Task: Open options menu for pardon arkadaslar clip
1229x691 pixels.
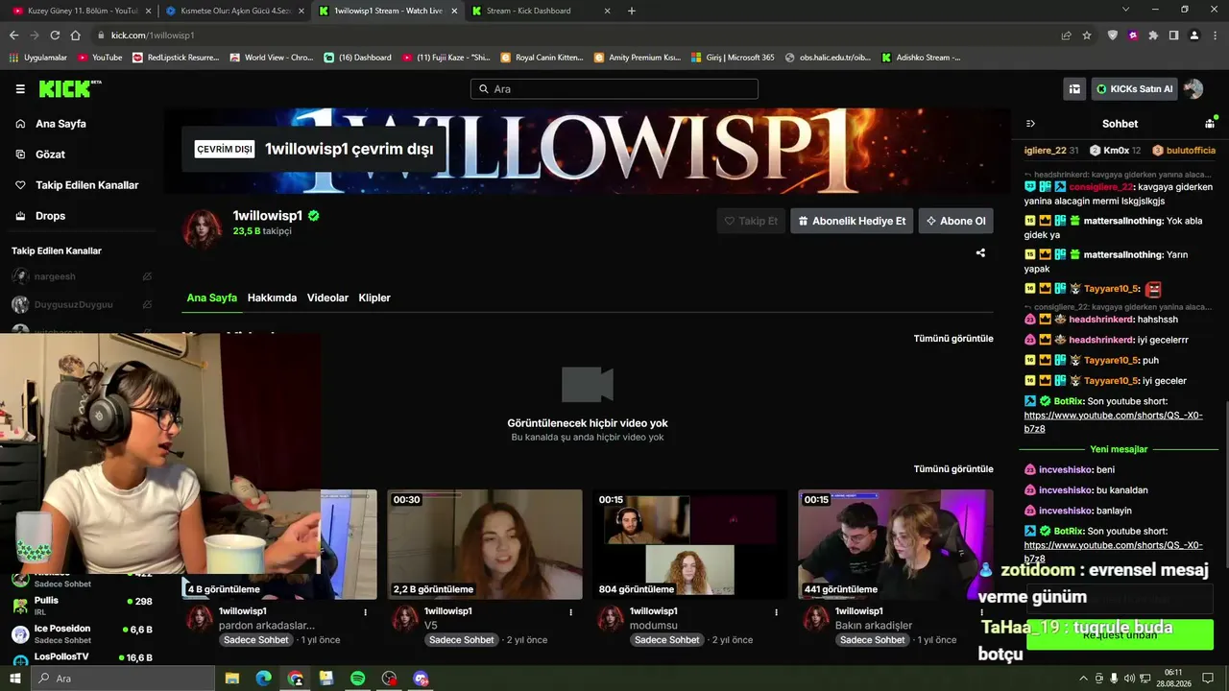Action: 365,611
